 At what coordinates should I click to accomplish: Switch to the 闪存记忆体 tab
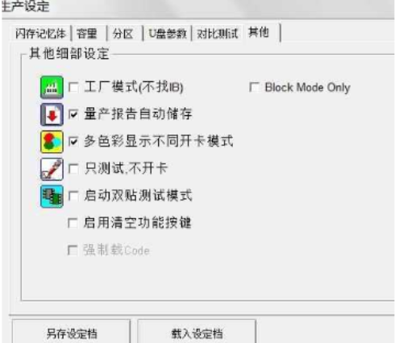(41, 34)
